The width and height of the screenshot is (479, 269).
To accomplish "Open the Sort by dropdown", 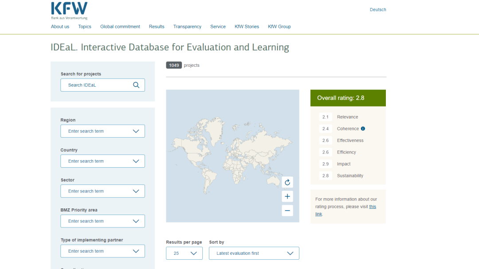I will (x=254, y=253).
